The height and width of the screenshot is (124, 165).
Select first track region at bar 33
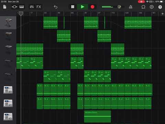(51, 23)
